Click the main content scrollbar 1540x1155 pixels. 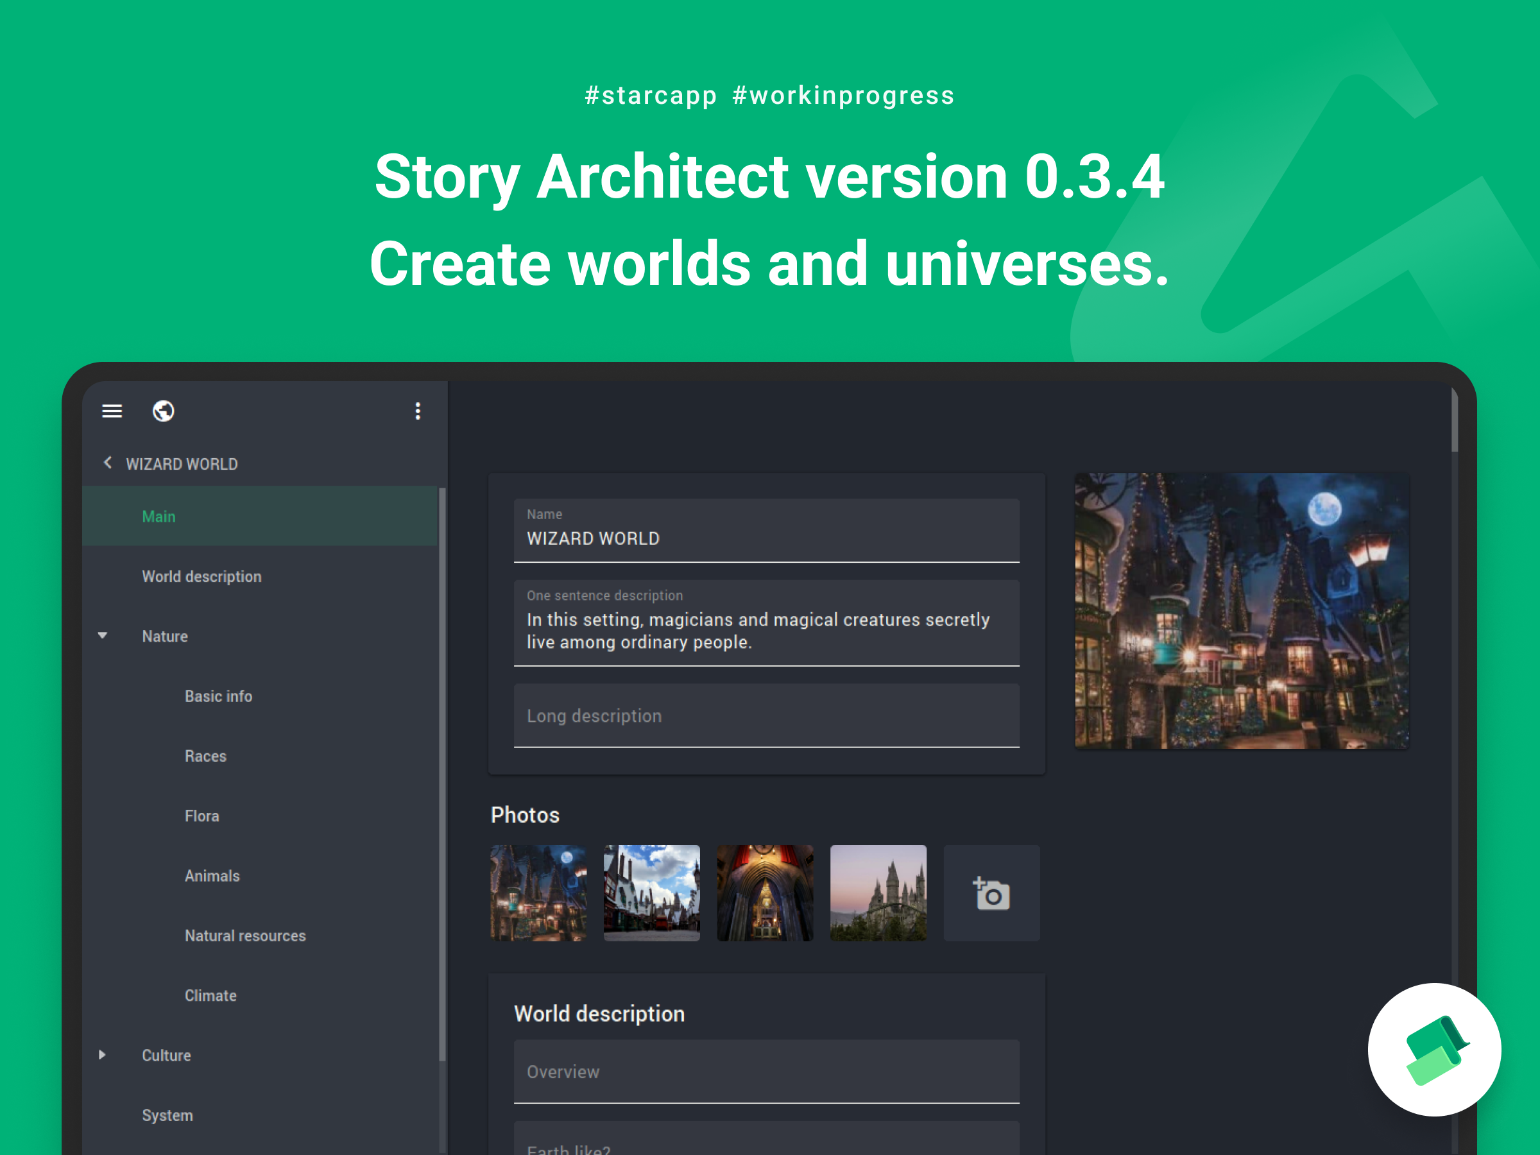[x=1455, y=420]
